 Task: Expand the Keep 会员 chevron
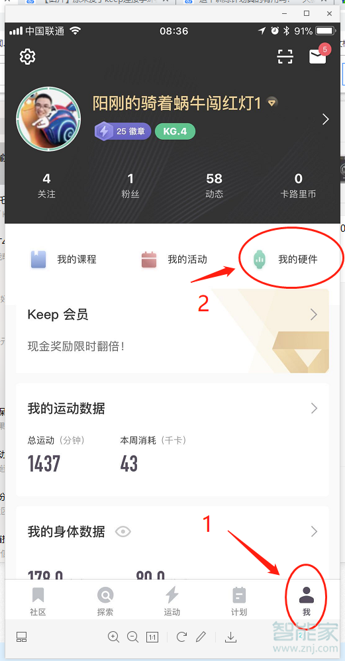point(314,314)
